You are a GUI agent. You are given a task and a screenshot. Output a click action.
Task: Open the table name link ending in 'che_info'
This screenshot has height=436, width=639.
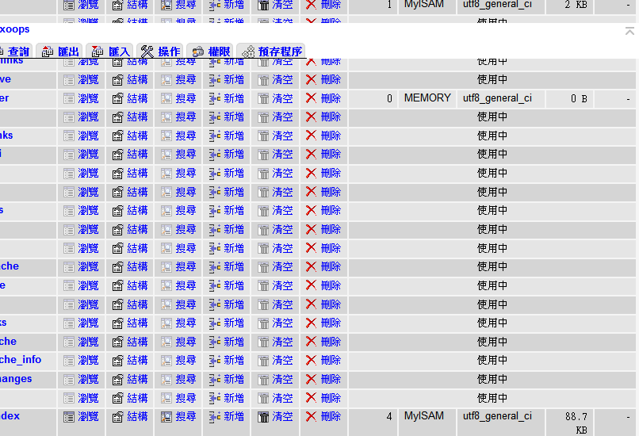click(x=21, y=360)
